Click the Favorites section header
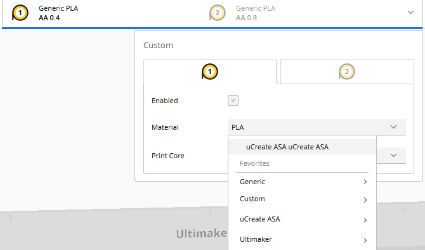 pos(254,163)
